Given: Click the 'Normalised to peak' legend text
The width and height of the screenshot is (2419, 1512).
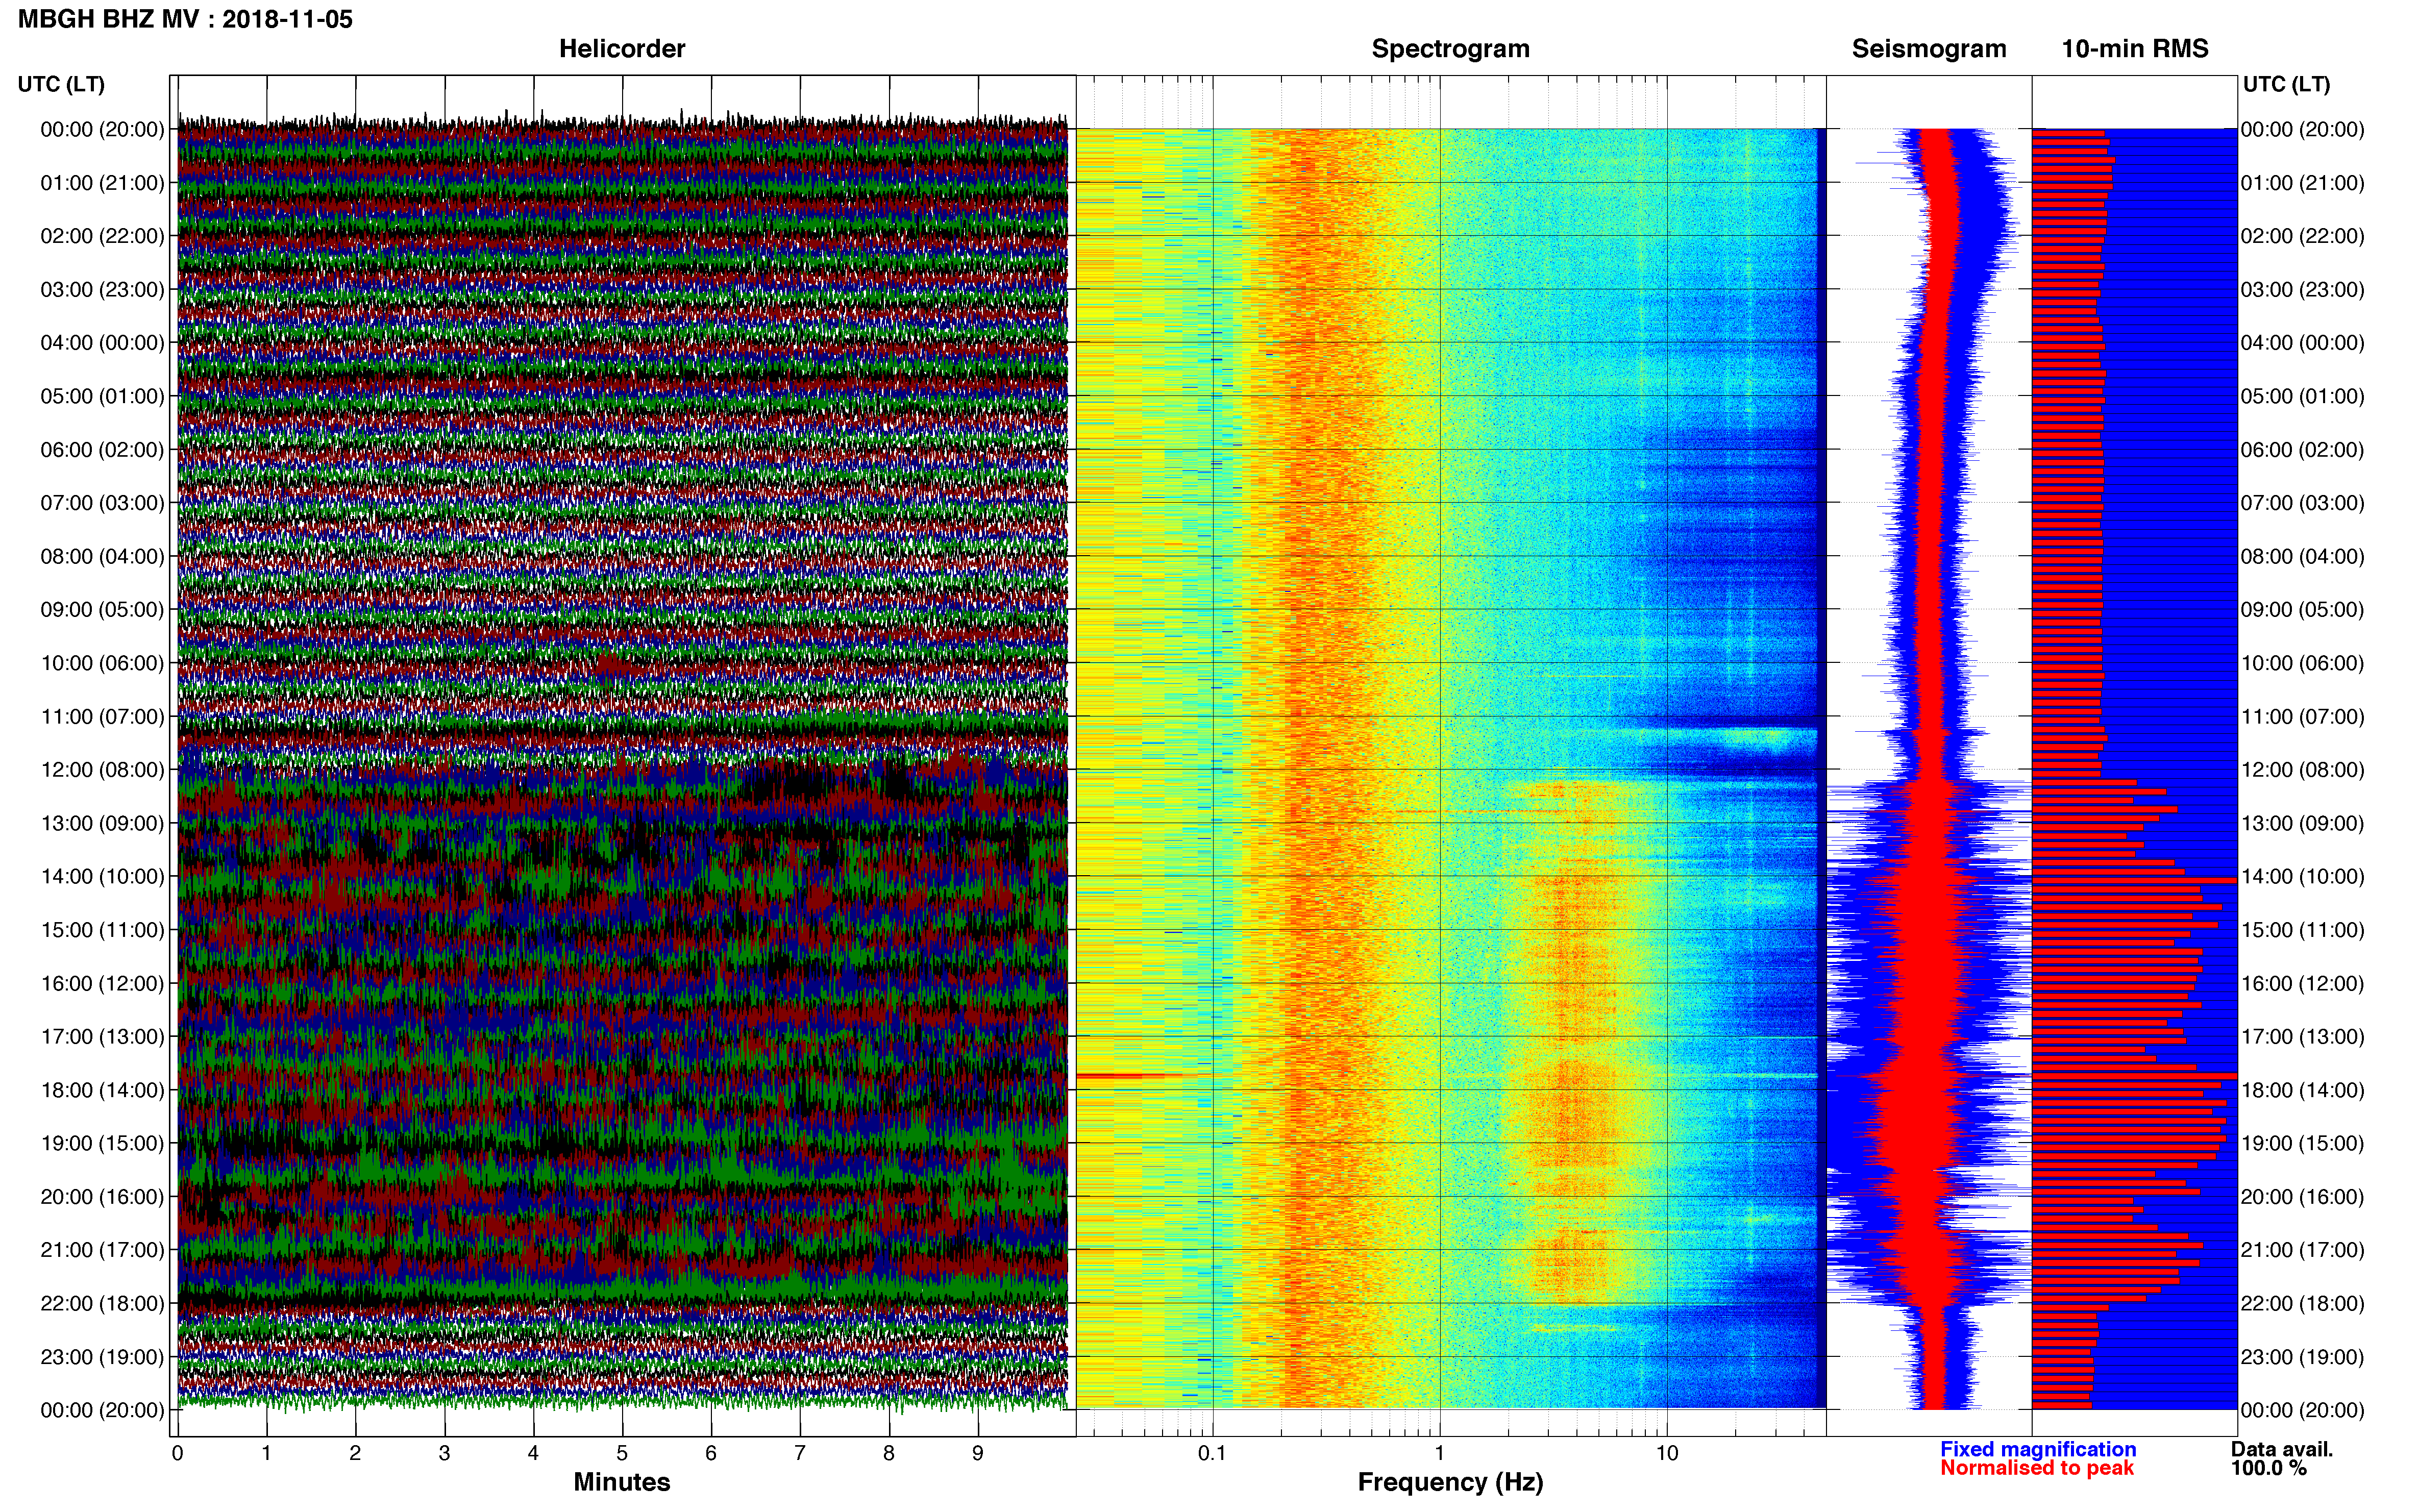Looking at the screenshot, I should [2037, 1468].
